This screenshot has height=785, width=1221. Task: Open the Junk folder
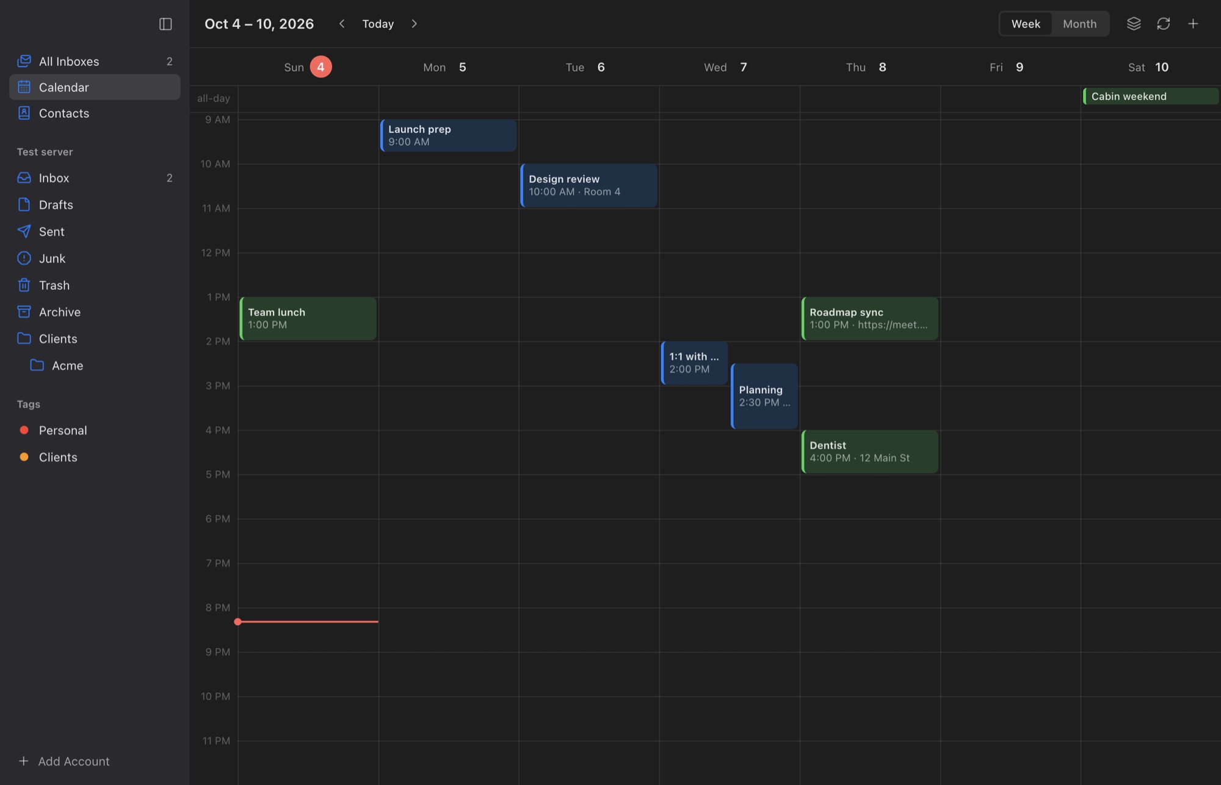95,258
